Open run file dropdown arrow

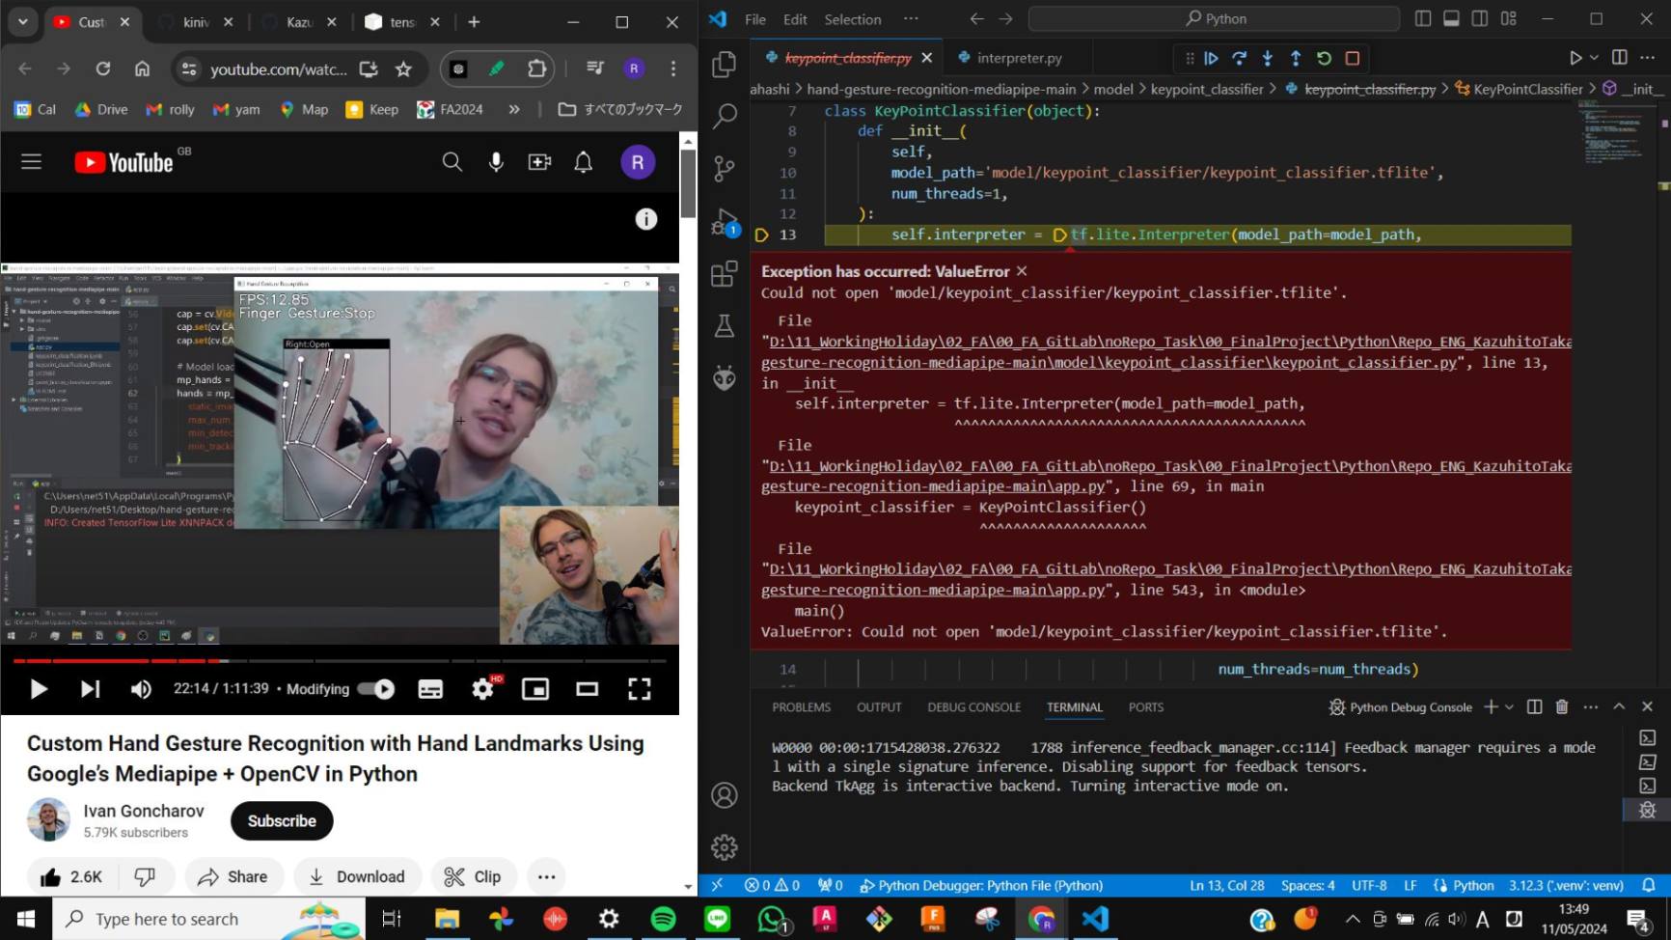[1595, 58]
